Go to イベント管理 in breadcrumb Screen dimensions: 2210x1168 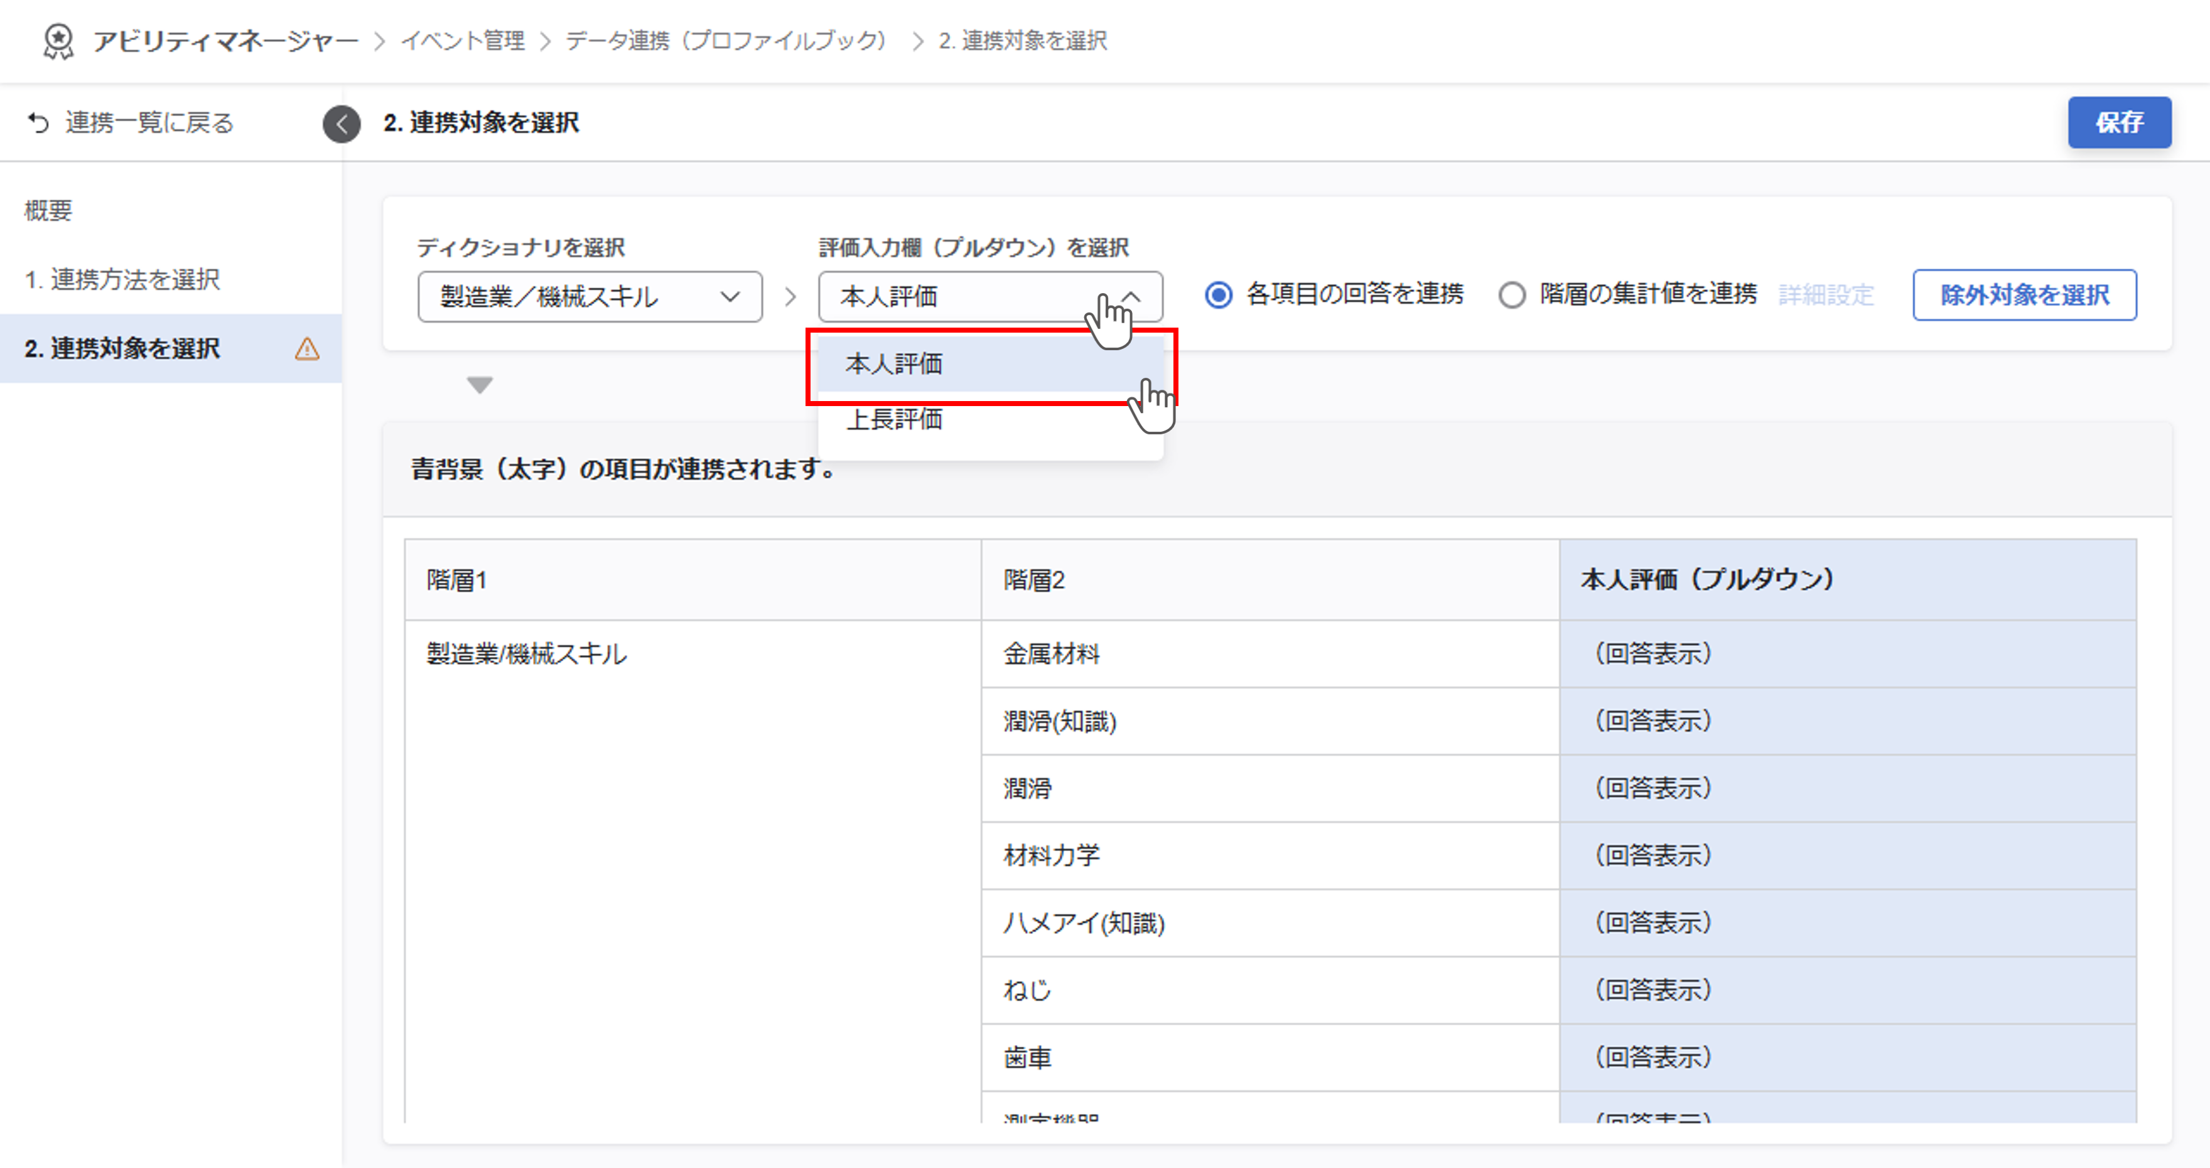pyautogui.click(x=463, y=40)
